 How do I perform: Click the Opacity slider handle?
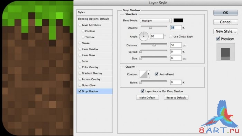(x=150, y=27)
